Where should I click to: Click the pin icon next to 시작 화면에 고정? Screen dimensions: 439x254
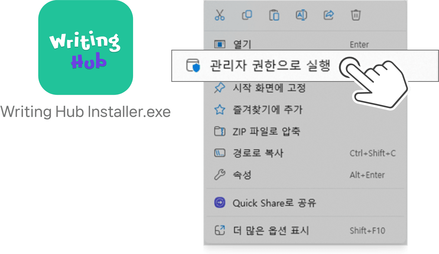(x=220, y=87)
